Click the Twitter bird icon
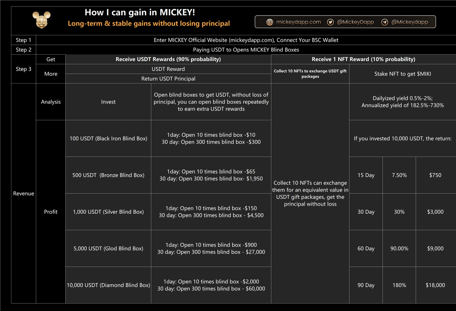Screen dimensions: 456x311 coord(330,22)
